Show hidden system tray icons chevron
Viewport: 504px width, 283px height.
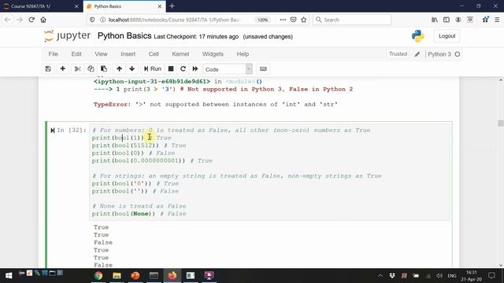point(380,275)
